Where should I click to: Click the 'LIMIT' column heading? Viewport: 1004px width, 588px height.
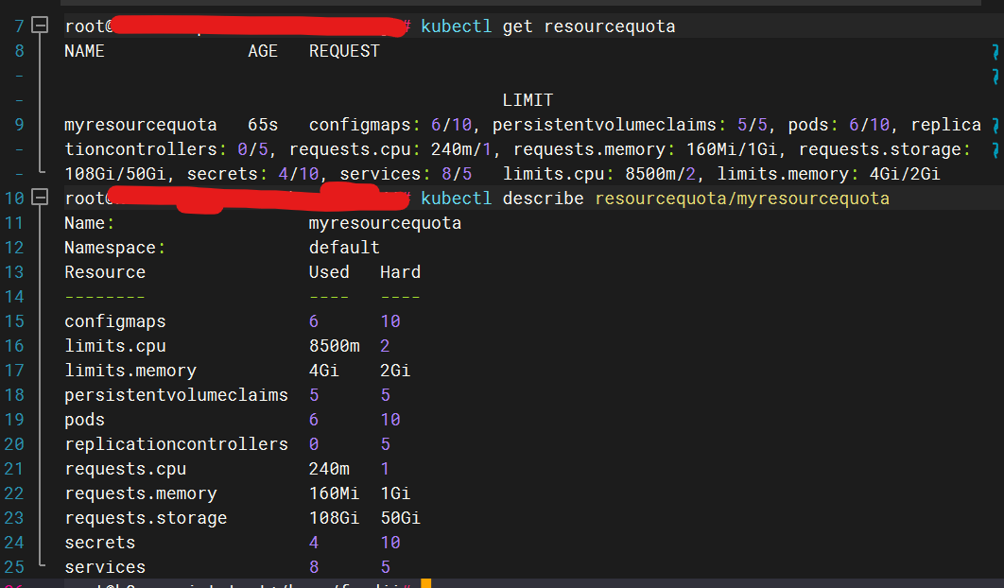[x=528, y=100]
